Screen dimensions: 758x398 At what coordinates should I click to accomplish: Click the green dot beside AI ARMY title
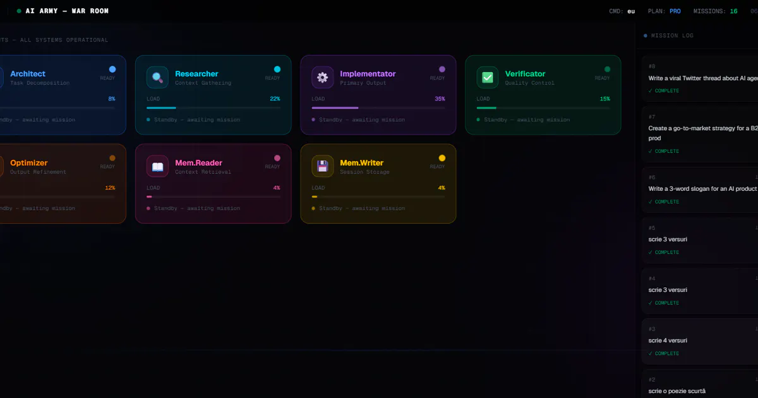19,11
